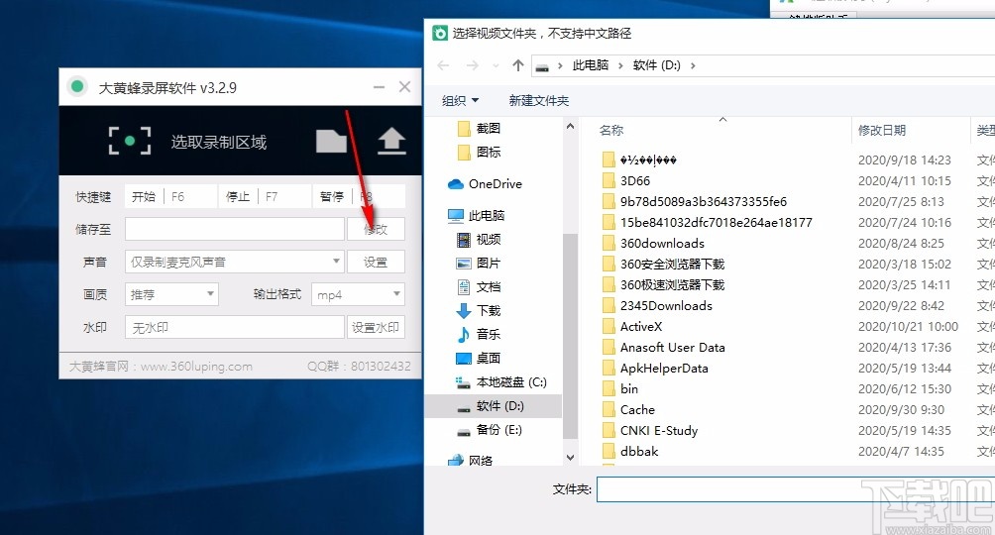Viewport: 995px width, 535px height.
Task: Open 视频 library in navigation tree
Action: (x=479, y=239)
